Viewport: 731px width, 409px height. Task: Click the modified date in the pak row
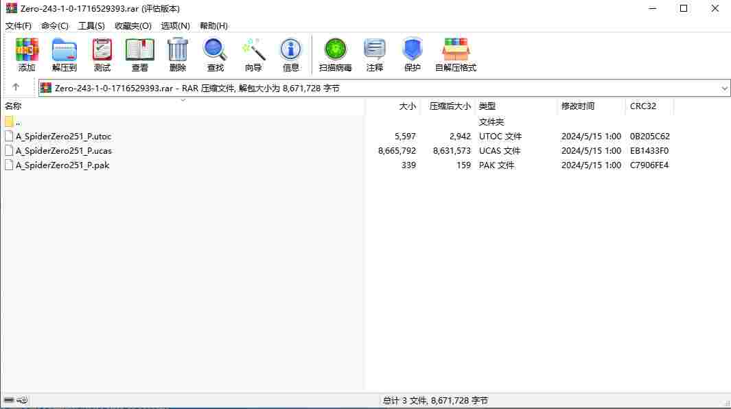coord(591,165)
